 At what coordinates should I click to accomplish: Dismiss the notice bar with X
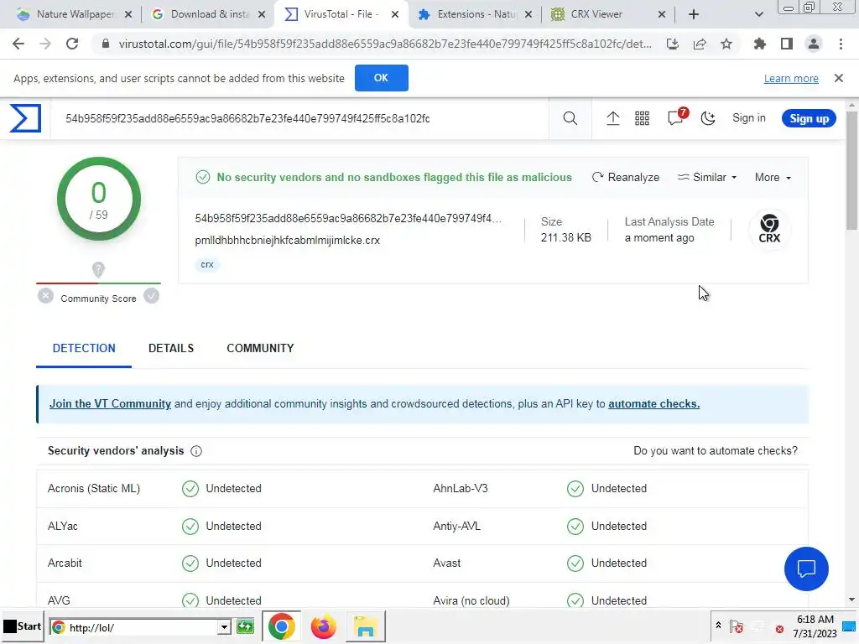[838, 78]
